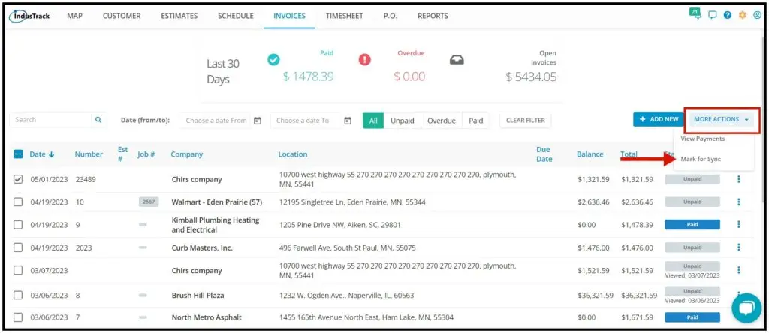Image resolution: width=769 pixels, height=333 pixels.
Task: Open the live chat bubble widget
Action: coord(746,308)
